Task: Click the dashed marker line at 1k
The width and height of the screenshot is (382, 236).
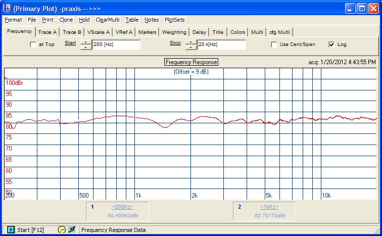Action: click(134, 108)
